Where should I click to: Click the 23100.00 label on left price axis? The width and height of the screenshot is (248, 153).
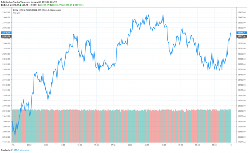[6, 96]
